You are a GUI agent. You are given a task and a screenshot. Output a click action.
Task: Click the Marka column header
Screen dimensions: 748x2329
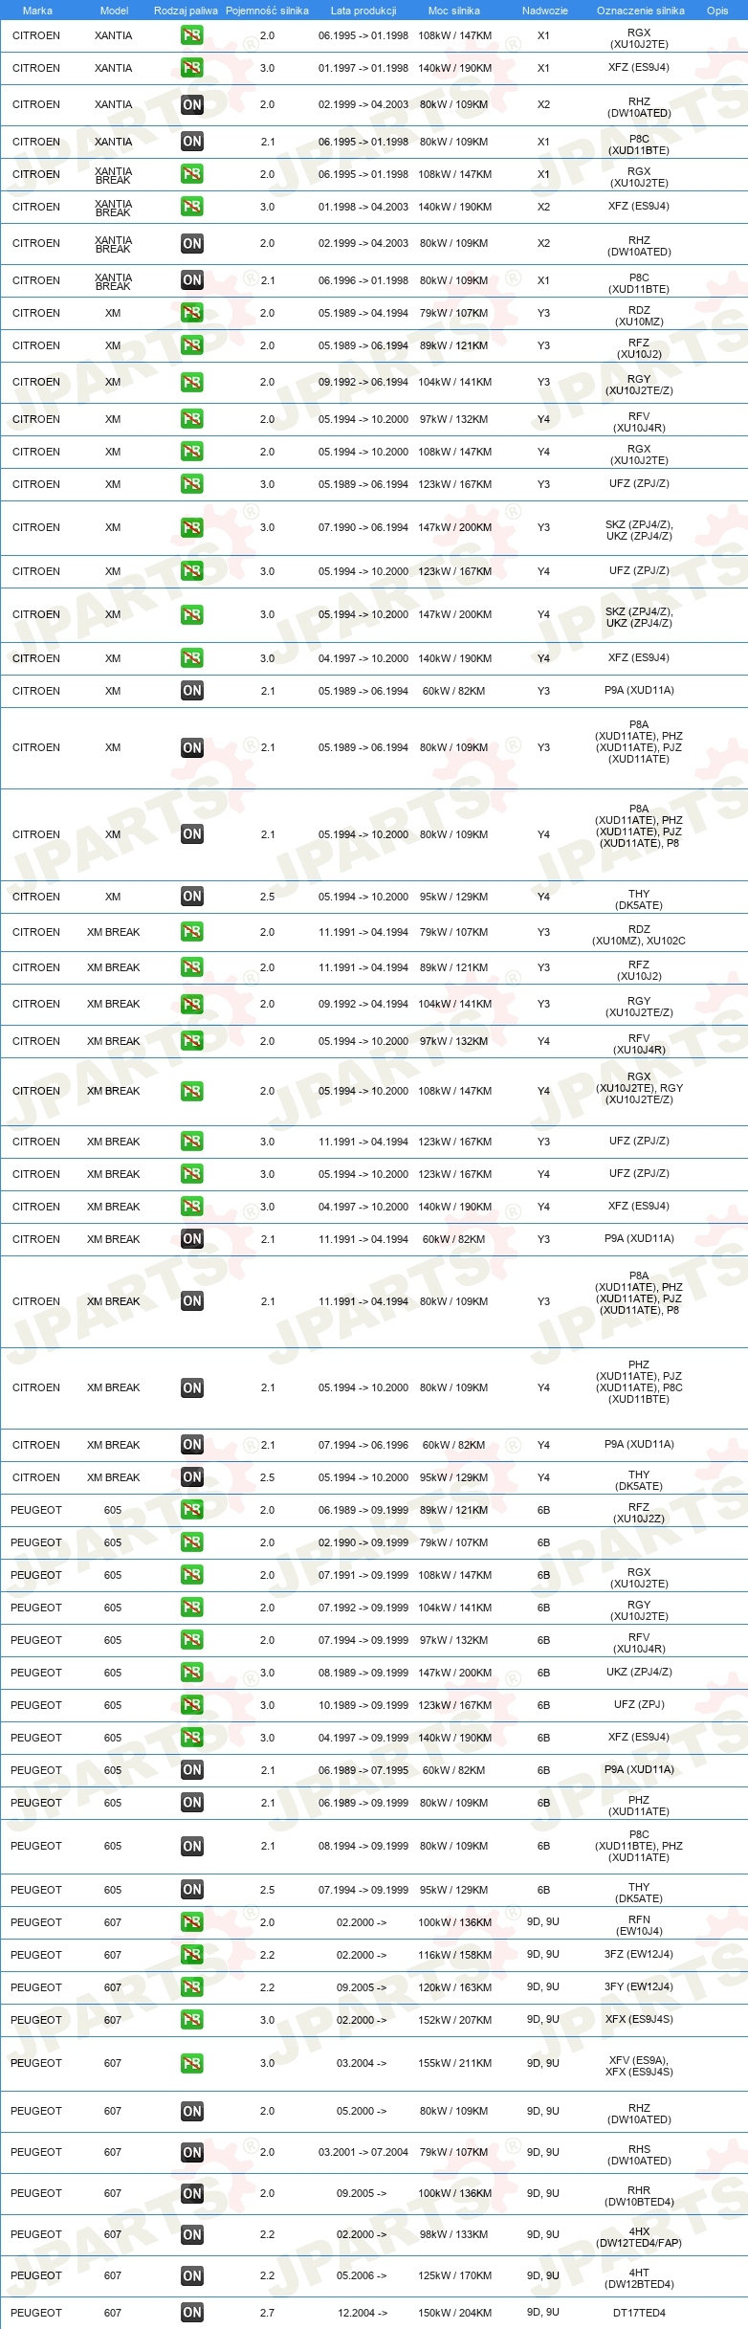click(37, 11)
